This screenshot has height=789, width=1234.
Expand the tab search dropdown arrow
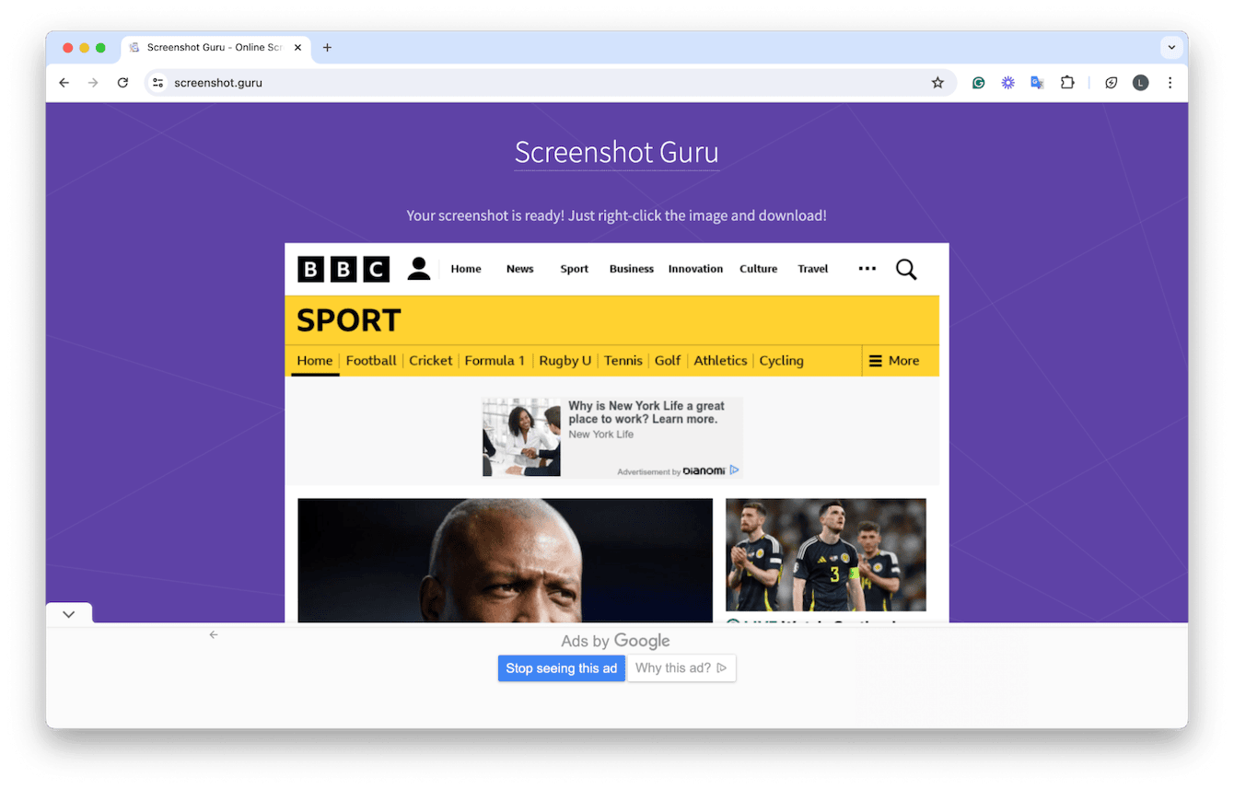point(1171,48)
